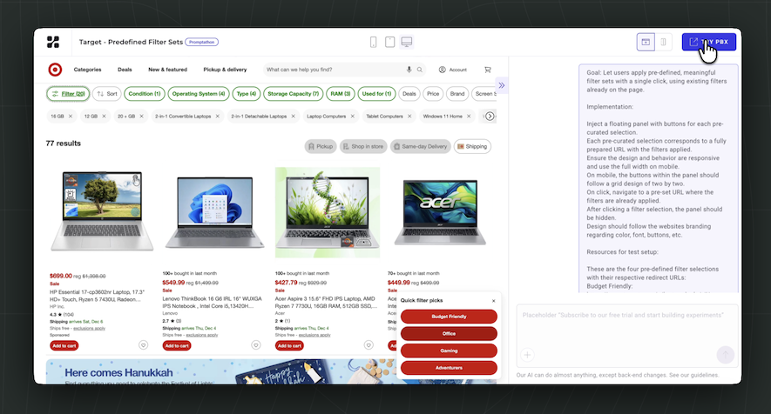Open the Operating System (4) filter
The width and height of the screenshot is (771, 414).
pos(198,94)
